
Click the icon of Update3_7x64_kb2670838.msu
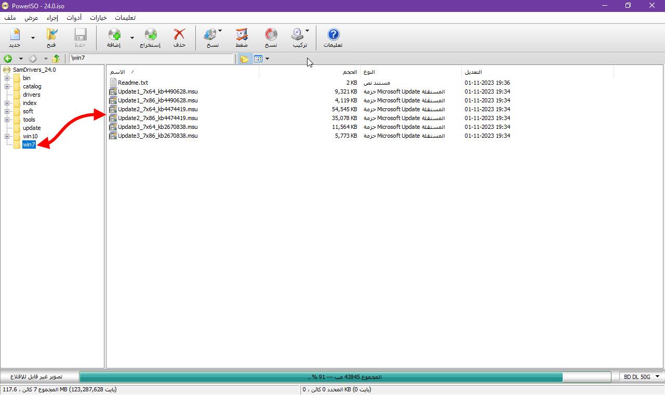(x=113, y=127)
